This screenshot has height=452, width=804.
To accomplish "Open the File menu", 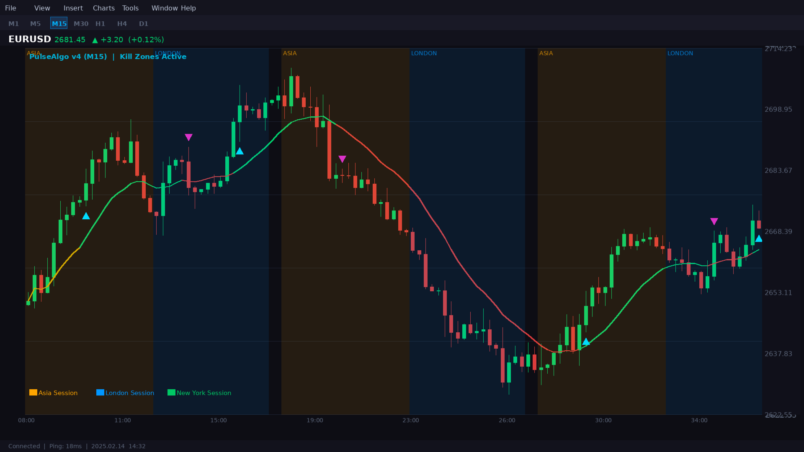I will tap(10, 8).
